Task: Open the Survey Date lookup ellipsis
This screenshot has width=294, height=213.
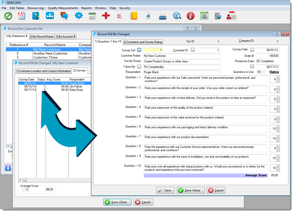Action: coord(252,50)
